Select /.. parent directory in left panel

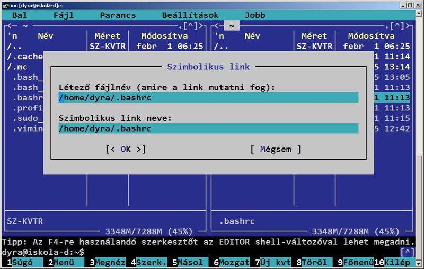click(105, 47)
